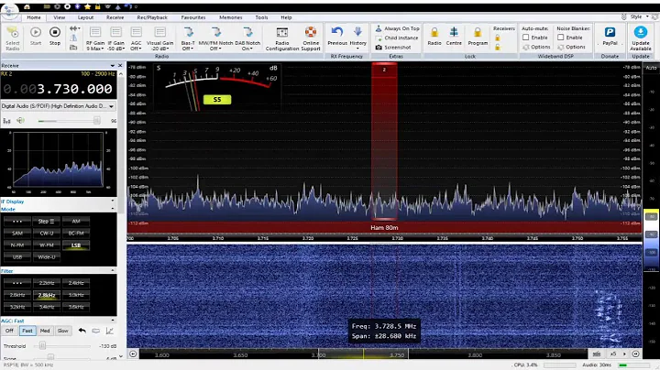Viewport: 660px width, 370px height.
Task: Click Auto scale button beside spectrum
Action: point(651,68)
